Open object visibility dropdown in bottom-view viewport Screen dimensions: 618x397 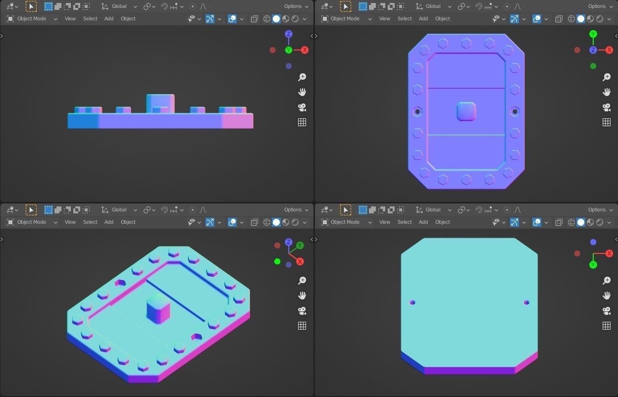pyautogui.click(x=499, y=222)
